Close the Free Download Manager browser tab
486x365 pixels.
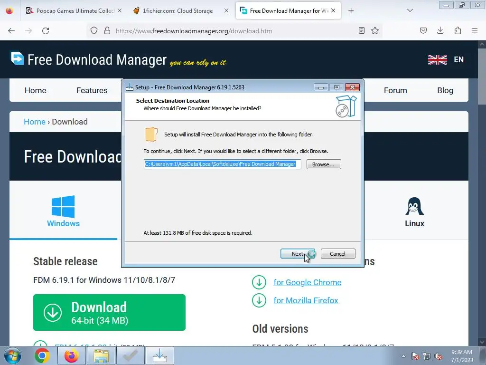tap(333, 10)
